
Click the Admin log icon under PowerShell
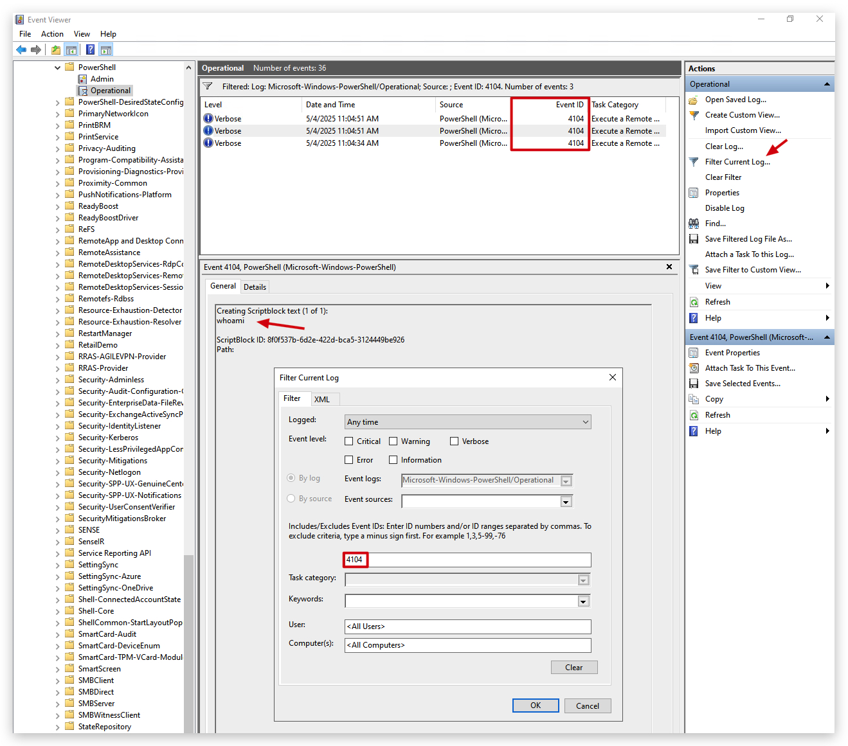coord(82,79)
